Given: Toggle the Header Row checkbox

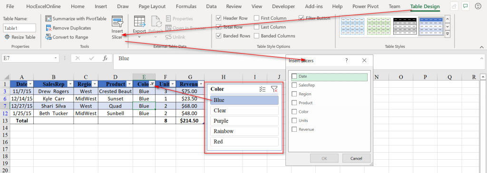Looking at the screenshot, I should (219, 18).
